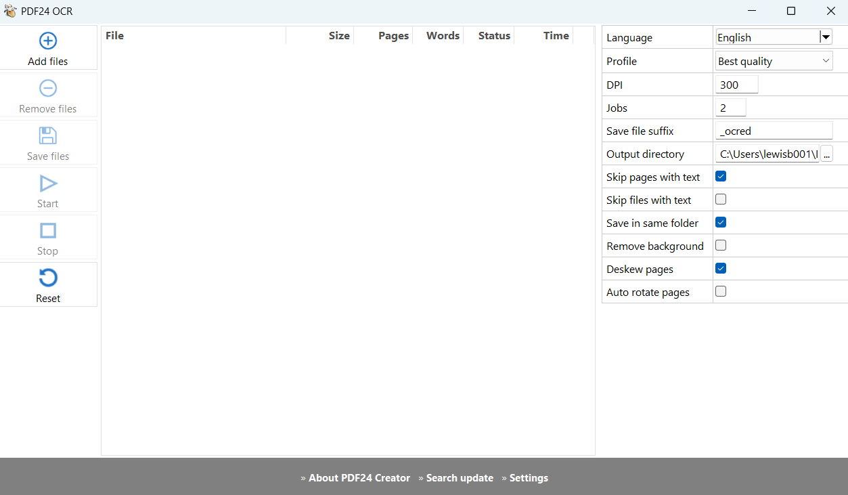Open the Language dropdown arrow
Viewport: 848px width, 495px height.
[826, 37]
